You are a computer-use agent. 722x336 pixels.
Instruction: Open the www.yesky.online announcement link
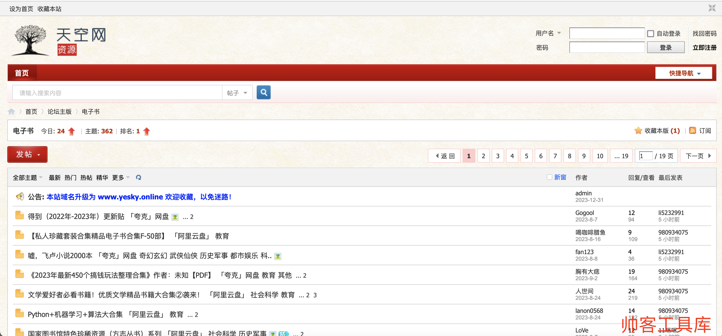tap(130, 197)
